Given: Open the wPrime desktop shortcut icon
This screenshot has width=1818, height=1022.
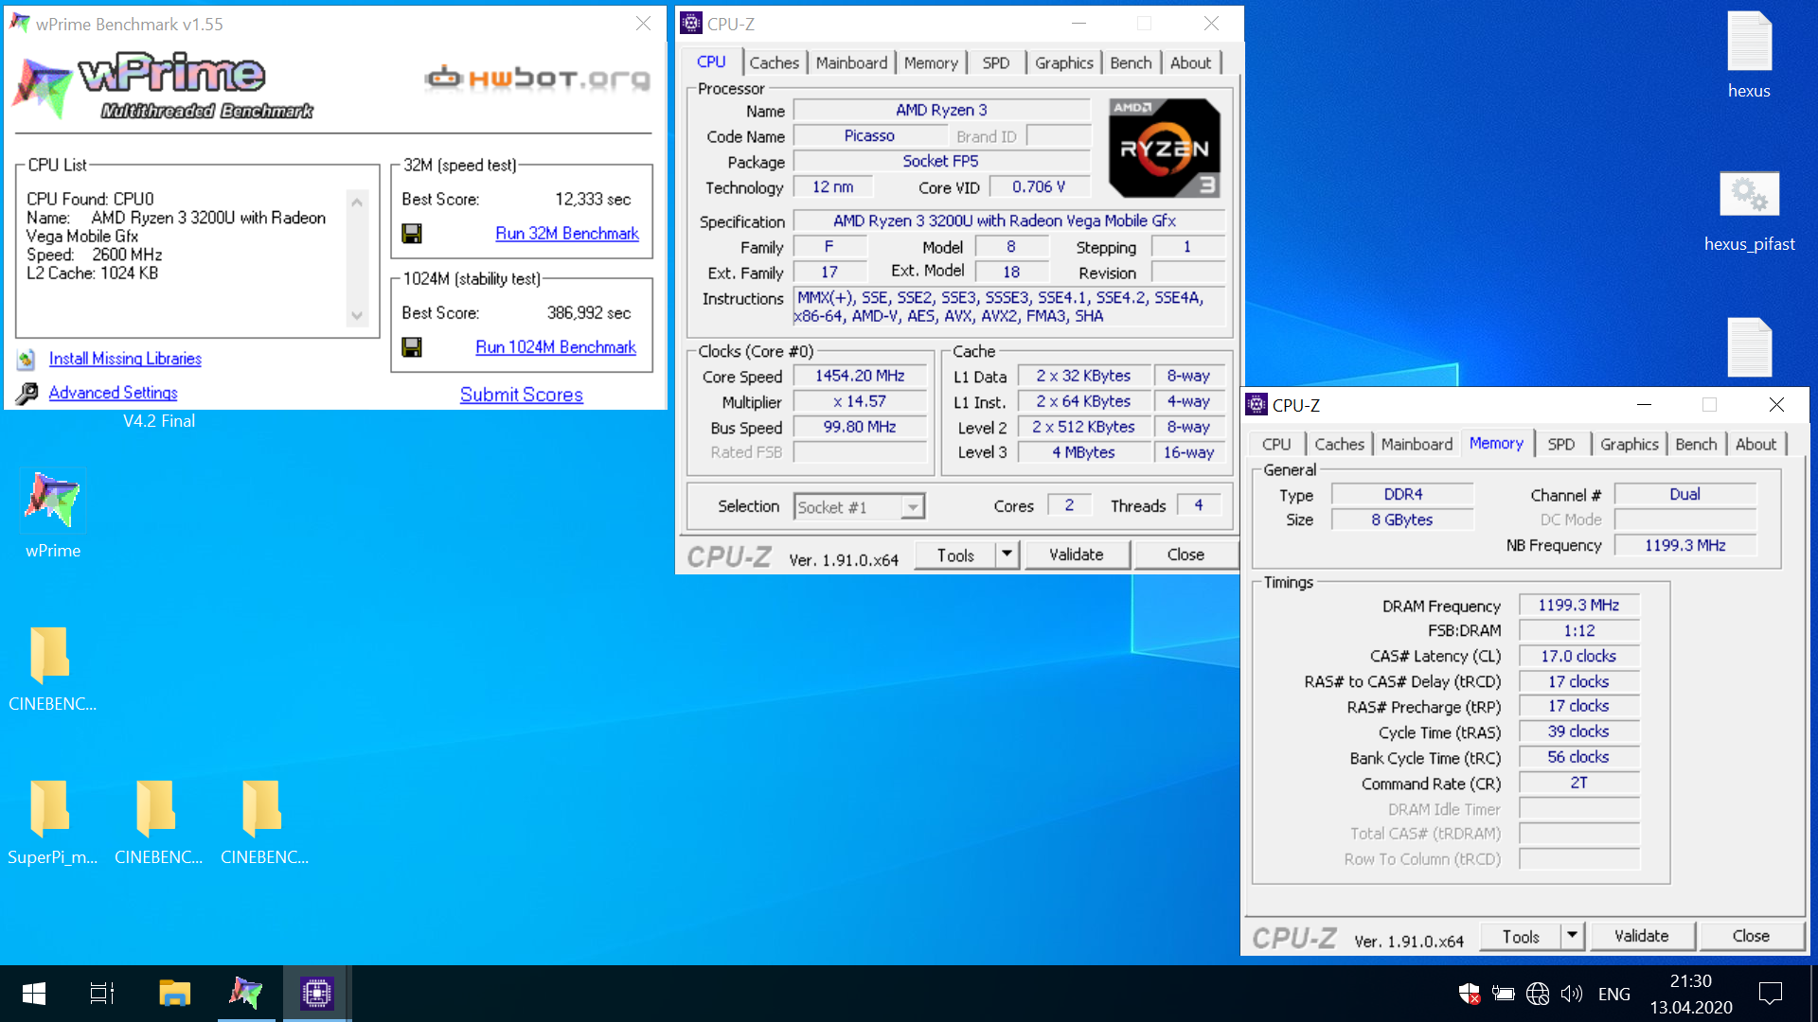Looking at the screenshot, I should coord(53,499).
